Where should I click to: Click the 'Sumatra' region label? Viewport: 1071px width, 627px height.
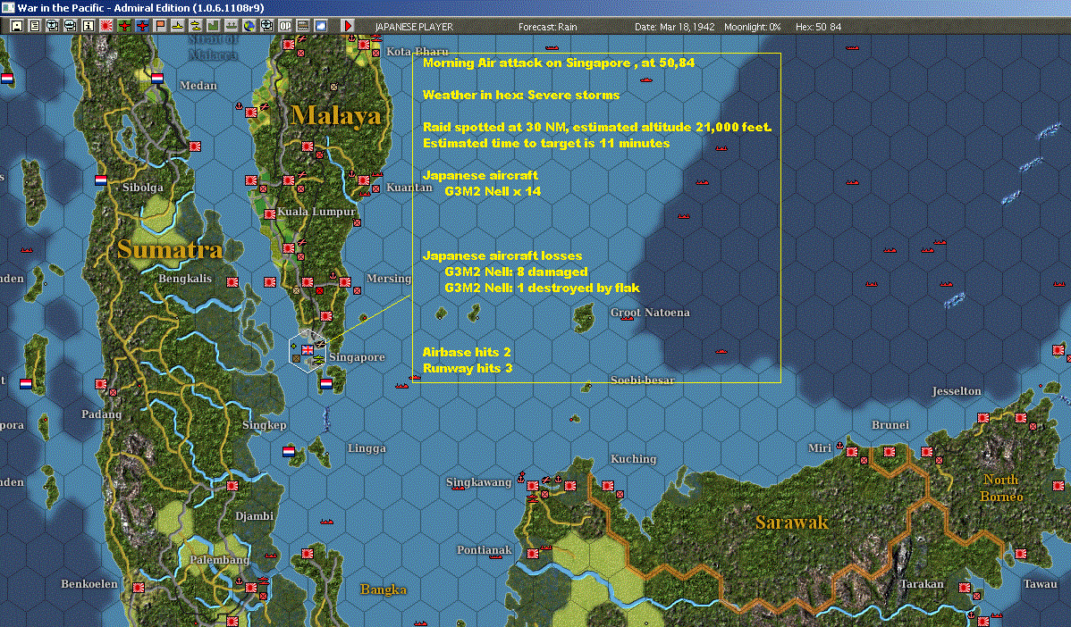pos(169,250)
